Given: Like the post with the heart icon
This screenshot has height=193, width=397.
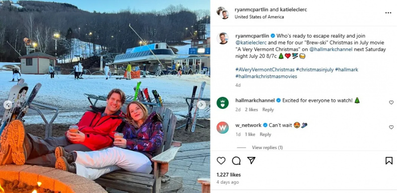Looking at the screenshot, I should pyautogui.click(x=221, y=161).
